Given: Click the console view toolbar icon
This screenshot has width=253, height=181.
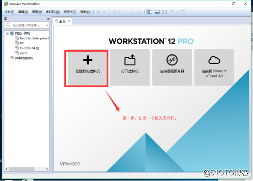Looking at the screenshot, I should point(157,12).
